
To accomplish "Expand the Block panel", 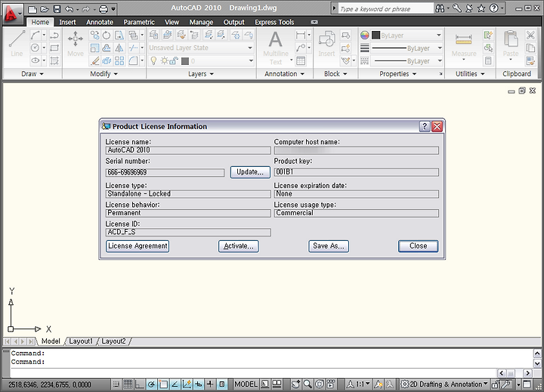I will click(x=335, y=74).
